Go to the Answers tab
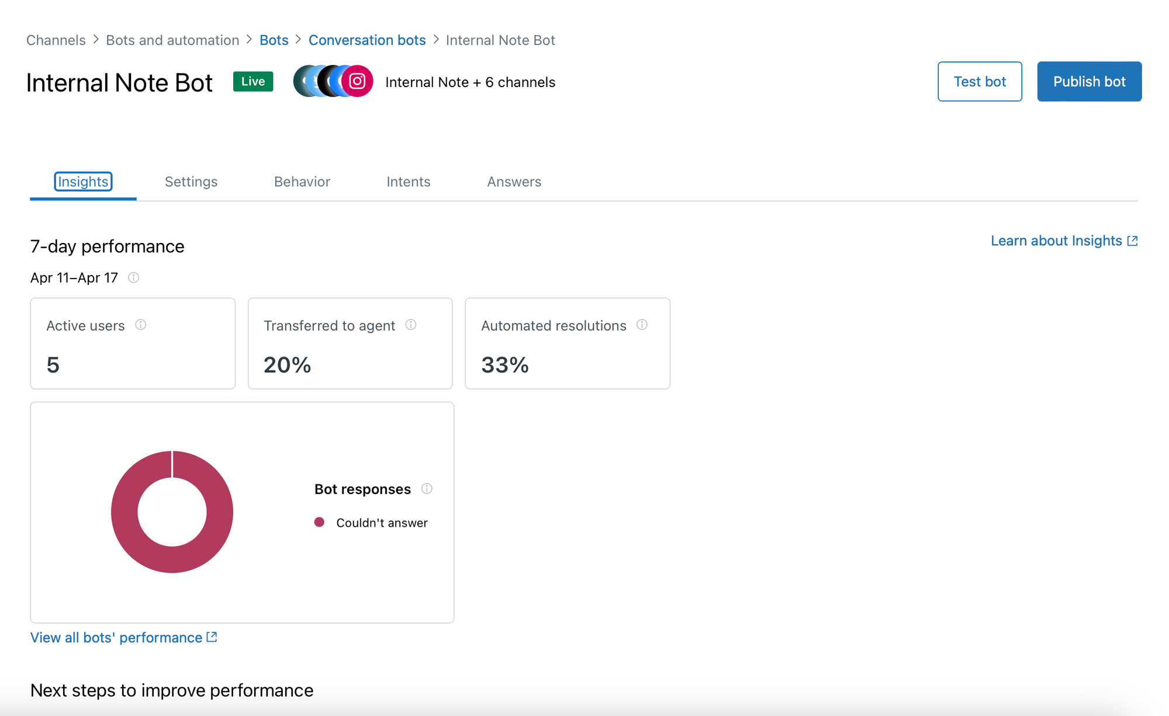This screenshot has width=1169, height=716. (514, 182)
